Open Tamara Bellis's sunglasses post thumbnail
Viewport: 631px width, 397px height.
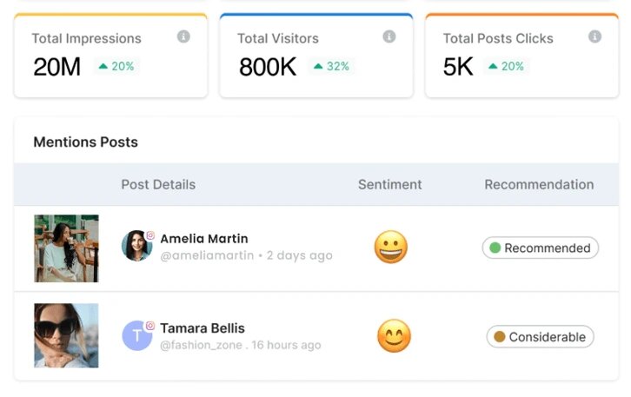[x=66, y=335]
